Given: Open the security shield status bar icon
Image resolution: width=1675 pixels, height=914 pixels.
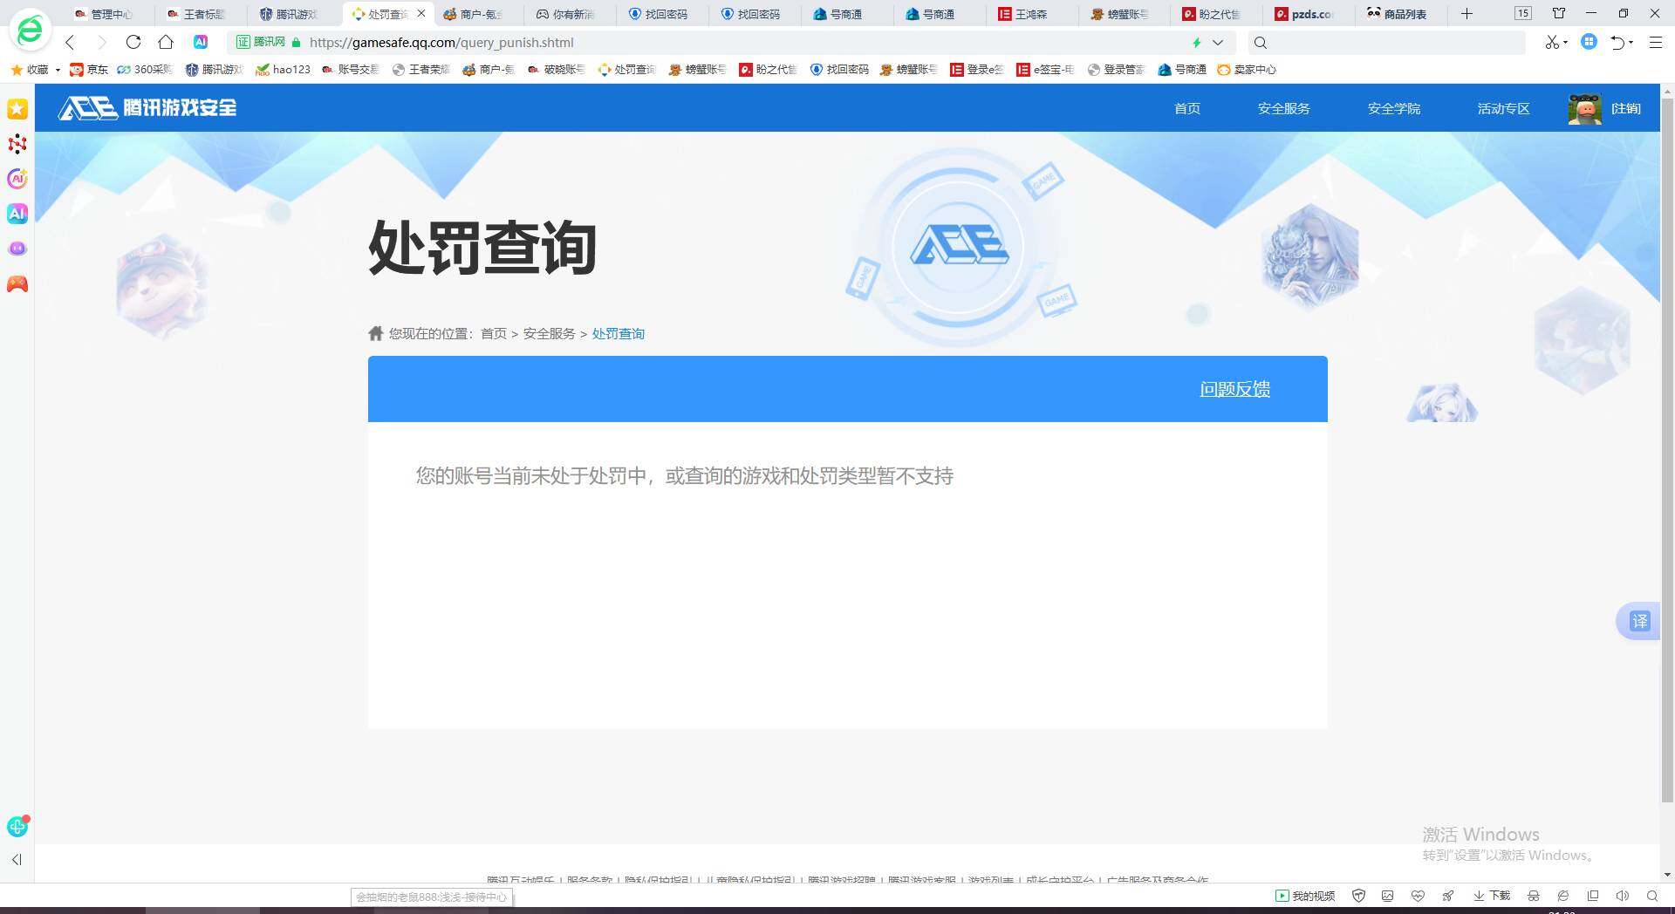Looking at the screenshot, I should (1358, 896).
